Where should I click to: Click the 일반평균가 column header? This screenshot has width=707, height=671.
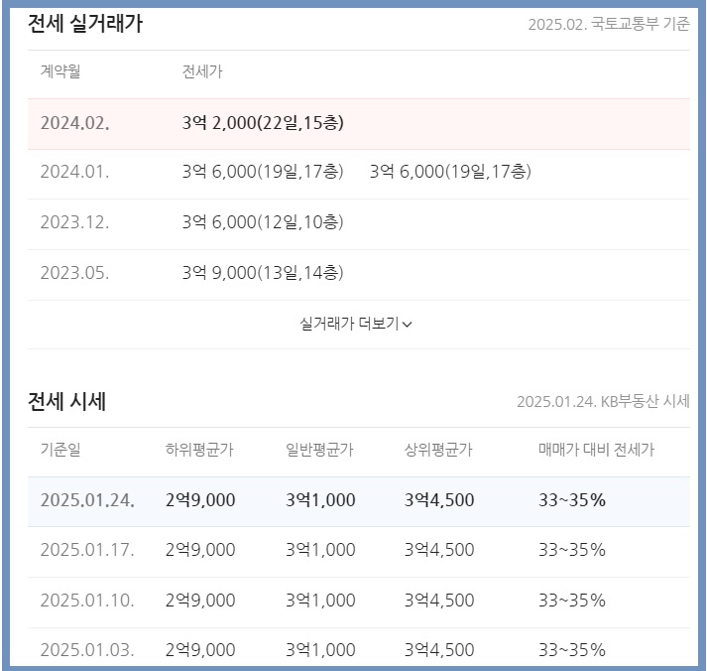tap(319, 450)
